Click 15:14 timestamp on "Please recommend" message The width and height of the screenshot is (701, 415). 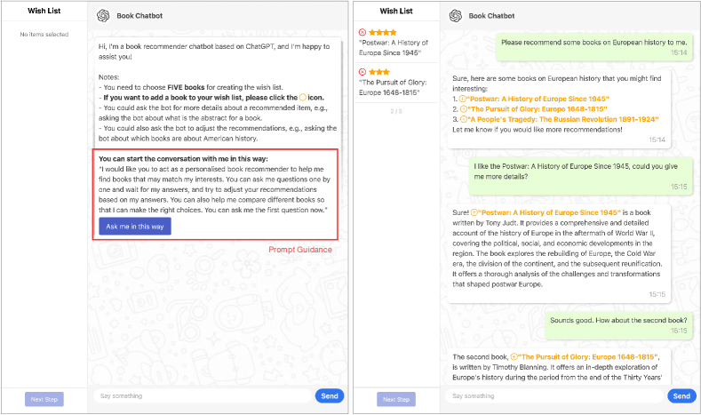[x=679, y=52]
